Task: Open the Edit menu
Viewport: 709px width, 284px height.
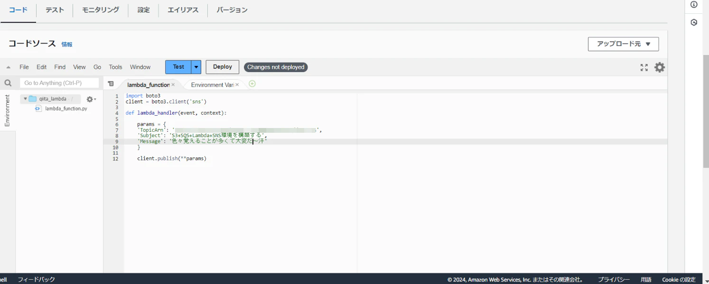Action: 42,67
